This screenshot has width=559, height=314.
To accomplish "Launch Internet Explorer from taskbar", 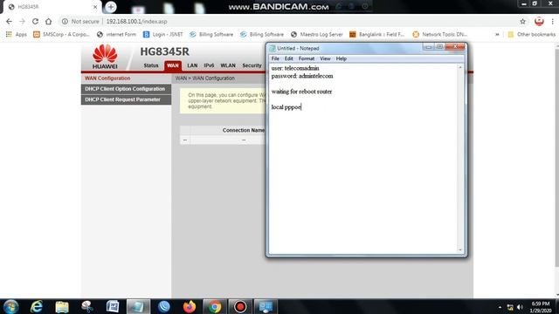I will coord(37,306).
